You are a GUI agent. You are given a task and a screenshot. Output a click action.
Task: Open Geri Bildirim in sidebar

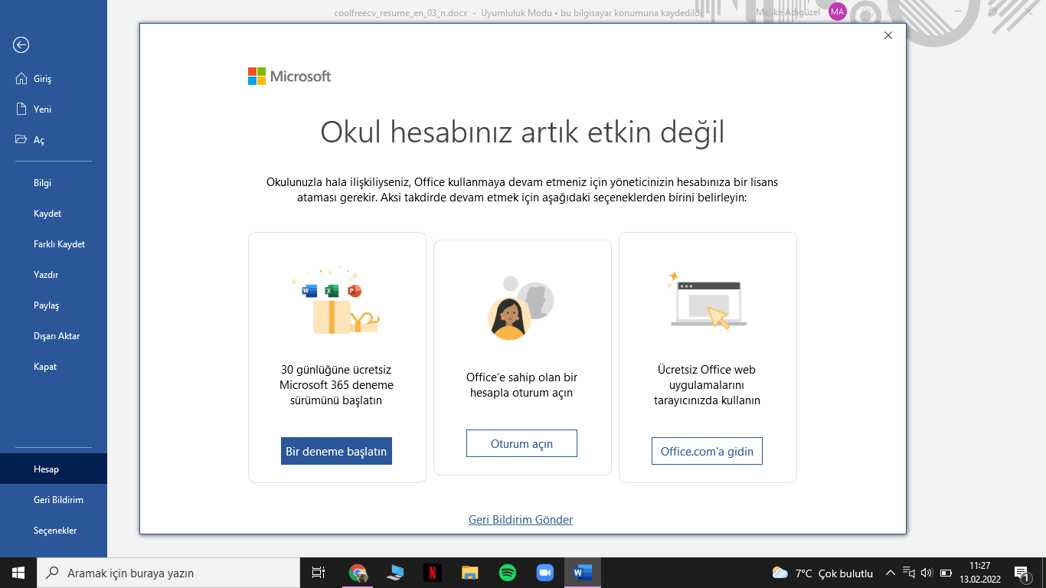(x=54, y=500)
